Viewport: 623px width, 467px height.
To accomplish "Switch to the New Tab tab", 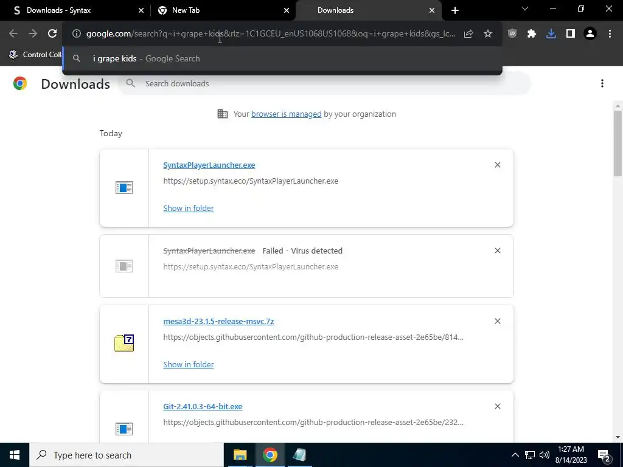I will pyautogui.click(x=223, y=10).
